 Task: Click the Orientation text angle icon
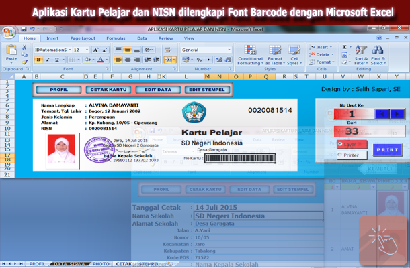pyautogui.click(x=147, y=50)
